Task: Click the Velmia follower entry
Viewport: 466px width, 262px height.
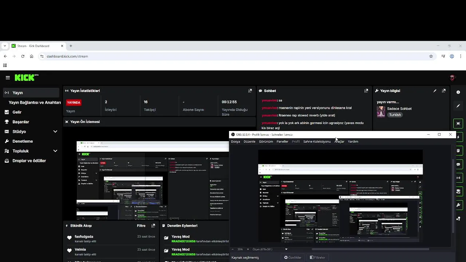Action: (x=111, y=252)
